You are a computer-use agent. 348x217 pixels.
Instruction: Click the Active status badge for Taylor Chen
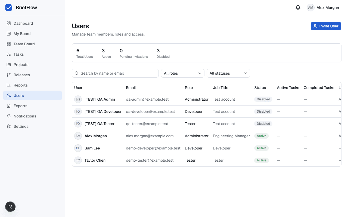click(x=262, y=160)
